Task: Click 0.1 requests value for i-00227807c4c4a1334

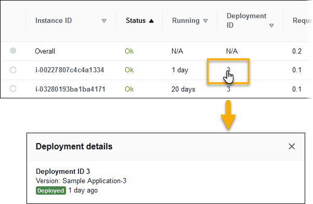Action: pyautogui.click(x=297, y=70)
